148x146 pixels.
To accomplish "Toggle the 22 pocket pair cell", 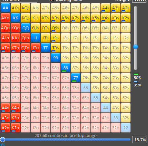I will click(x=126, y=128).
